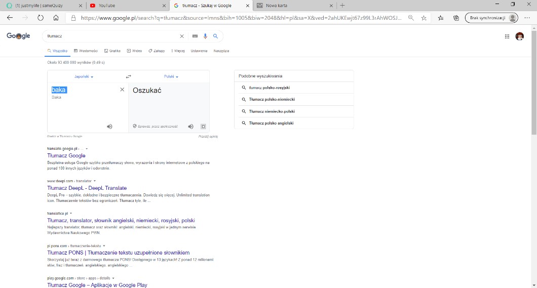The height and width of the screenshot is (288, 537).
Task: Expand the Polski target language dropdown
Action: coord(171,76)
